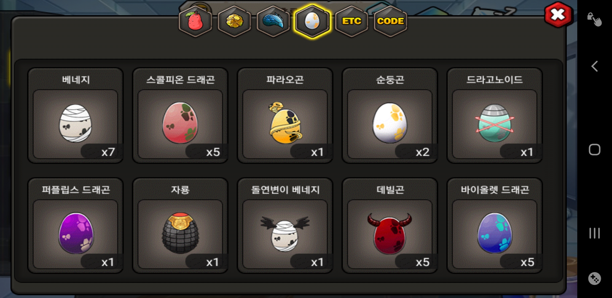Open the red fruit food tab
The image size is (612, 298).
(x=195, y=22)
